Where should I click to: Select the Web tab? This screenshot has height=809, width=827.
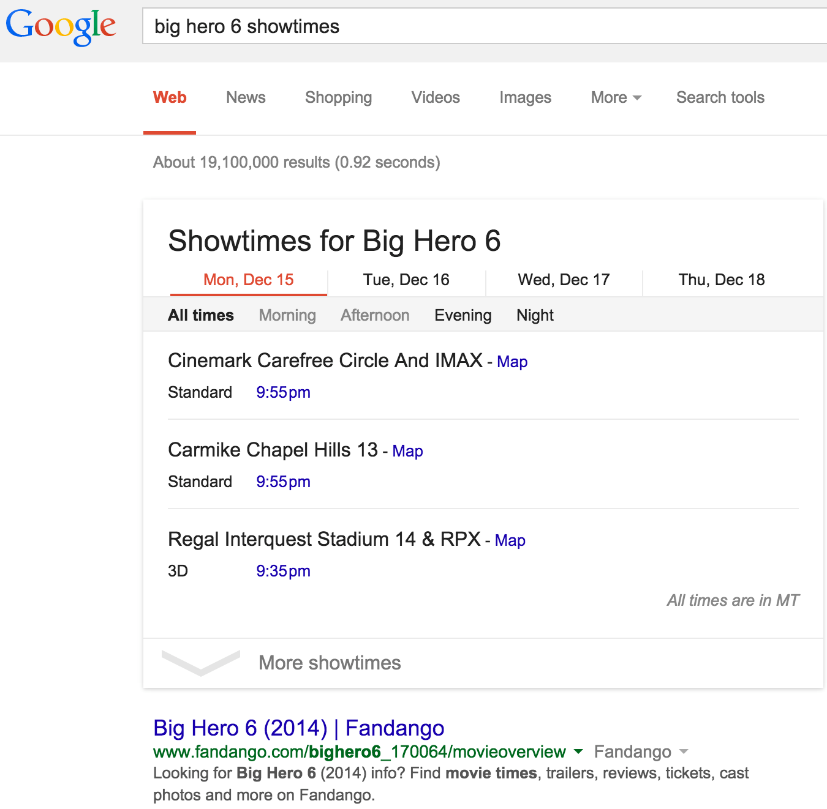point(170,97)
